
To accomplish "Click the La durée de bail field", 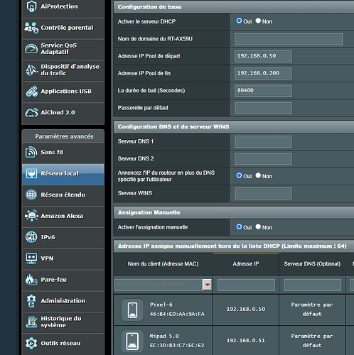I will click(263, 91).
